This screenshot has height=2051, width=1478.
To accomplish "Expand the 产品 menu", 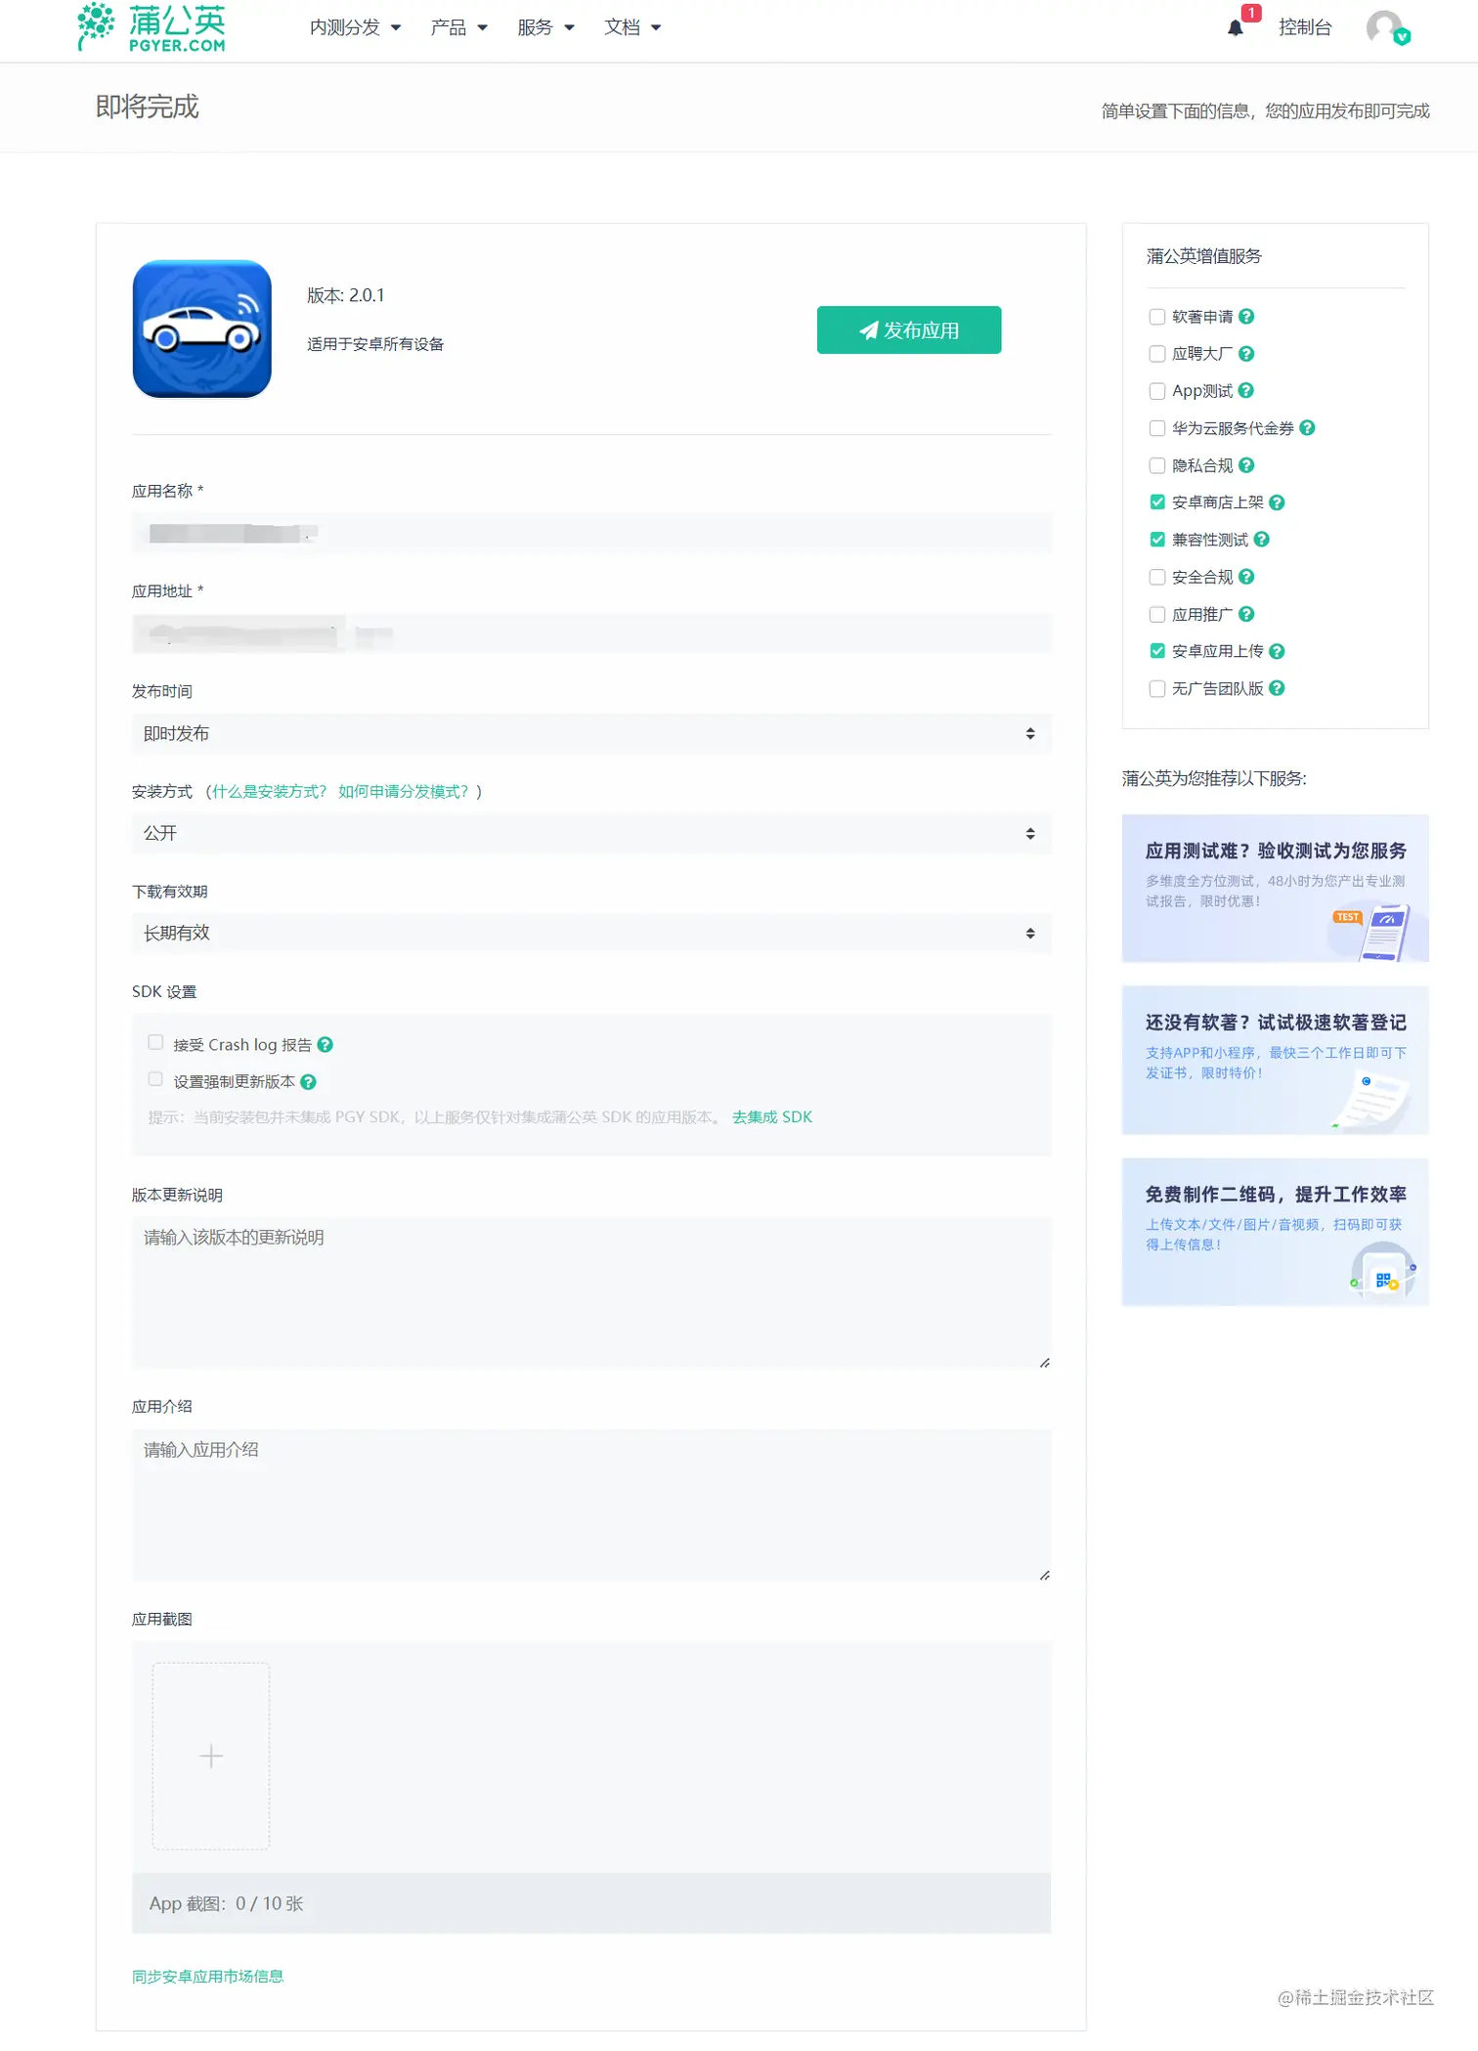I will coord(458,27).
